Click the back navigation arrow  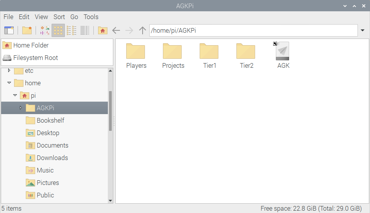point(116,30)
